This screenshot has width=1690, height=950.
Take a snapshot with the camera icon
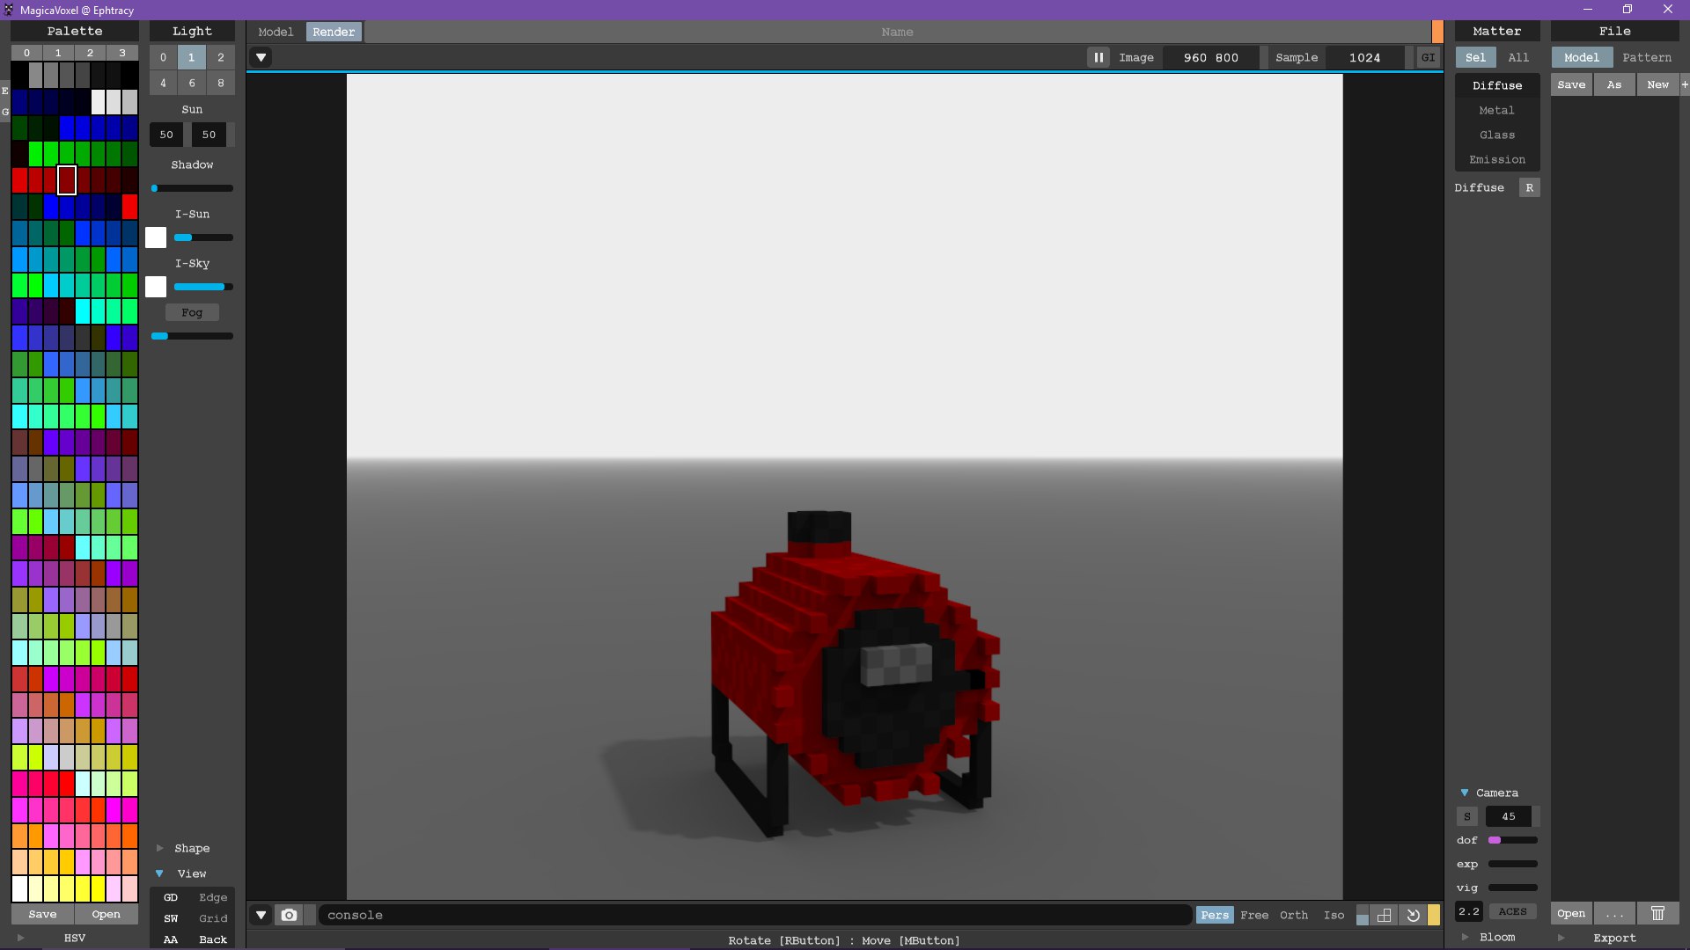click(289, 915)
